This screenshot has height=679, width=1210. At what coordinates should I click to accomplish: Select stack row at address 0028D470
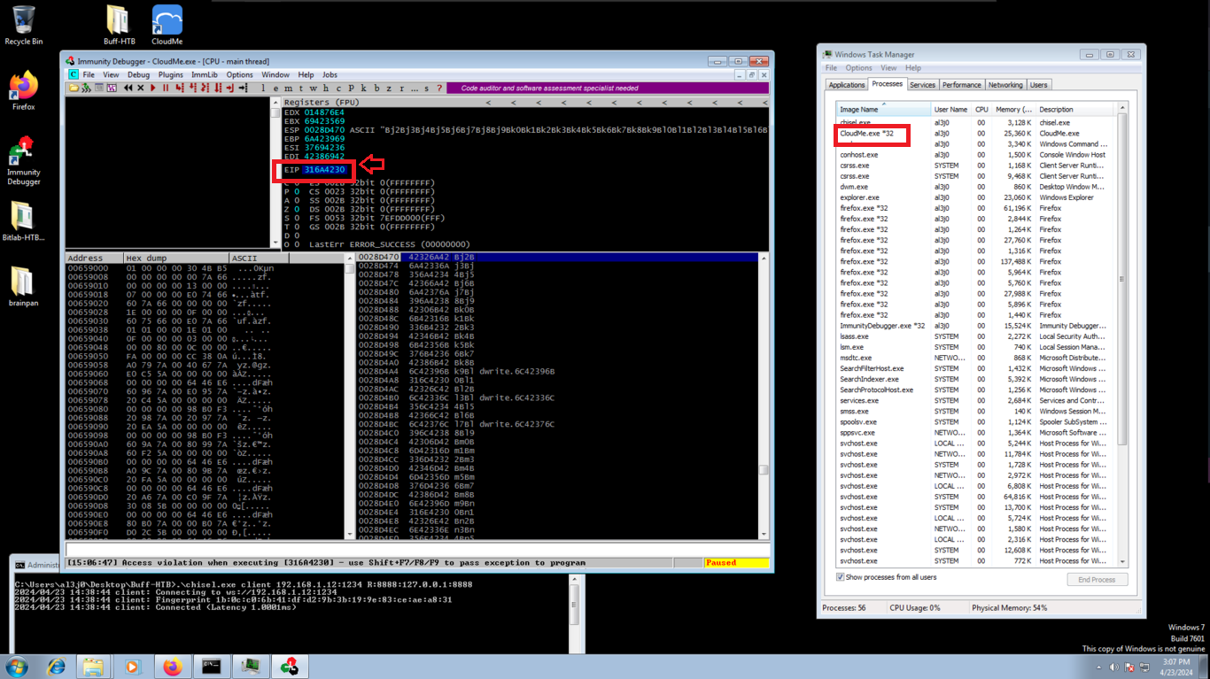pos(557,257)
